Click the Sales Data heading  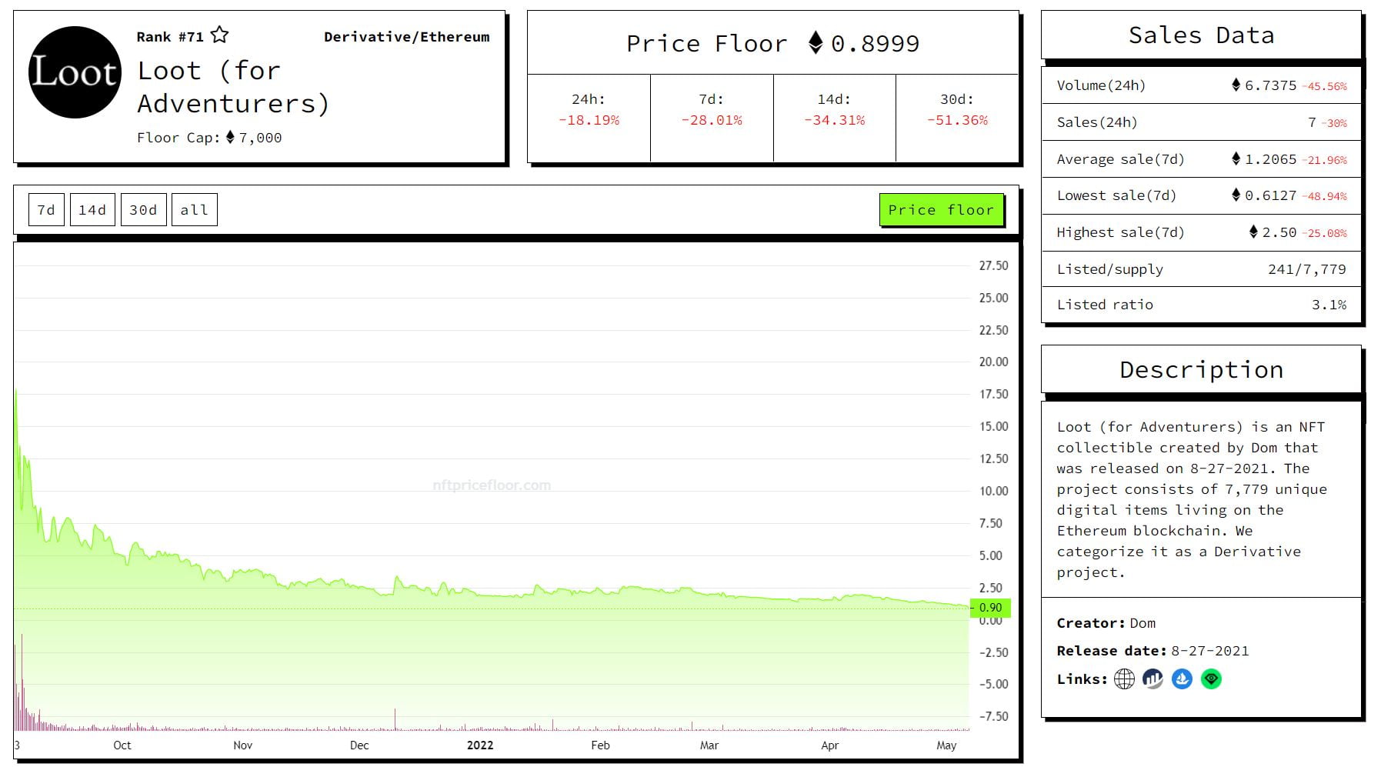(x=1201, y=35)
